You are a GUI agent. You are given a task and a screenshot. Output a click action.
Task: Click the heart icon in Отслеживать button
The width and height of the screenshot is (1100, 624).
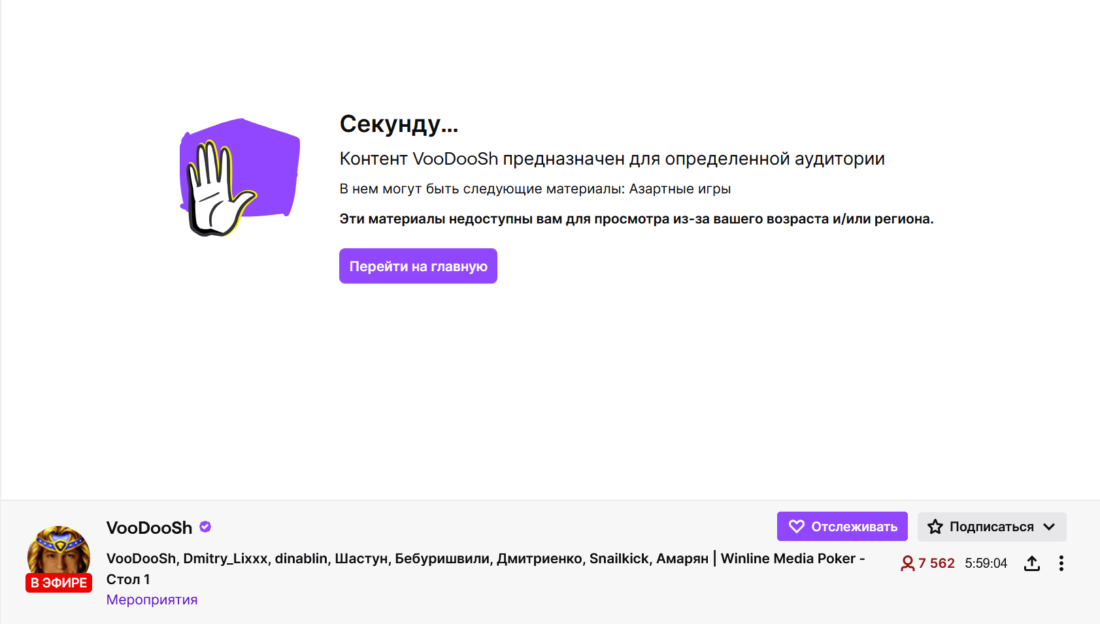797,527
